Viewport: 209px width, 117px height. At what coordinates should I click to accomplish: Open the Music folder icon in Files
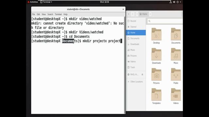pos(176,54)
